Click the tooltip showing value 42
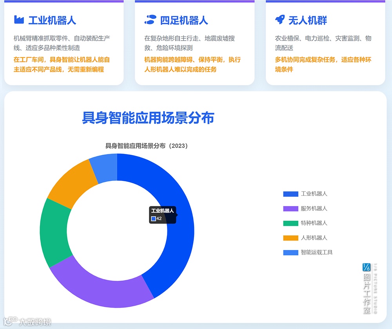392x329 pixels. tap(162, 215)
